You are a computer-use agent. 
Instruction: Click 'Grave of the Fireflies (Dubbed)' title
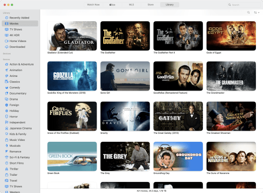click(x=63, y=133)
